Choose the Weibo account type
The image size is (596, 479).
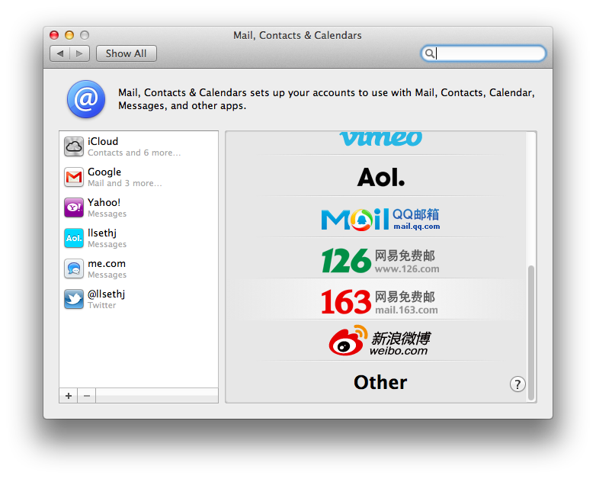point(380,342)
